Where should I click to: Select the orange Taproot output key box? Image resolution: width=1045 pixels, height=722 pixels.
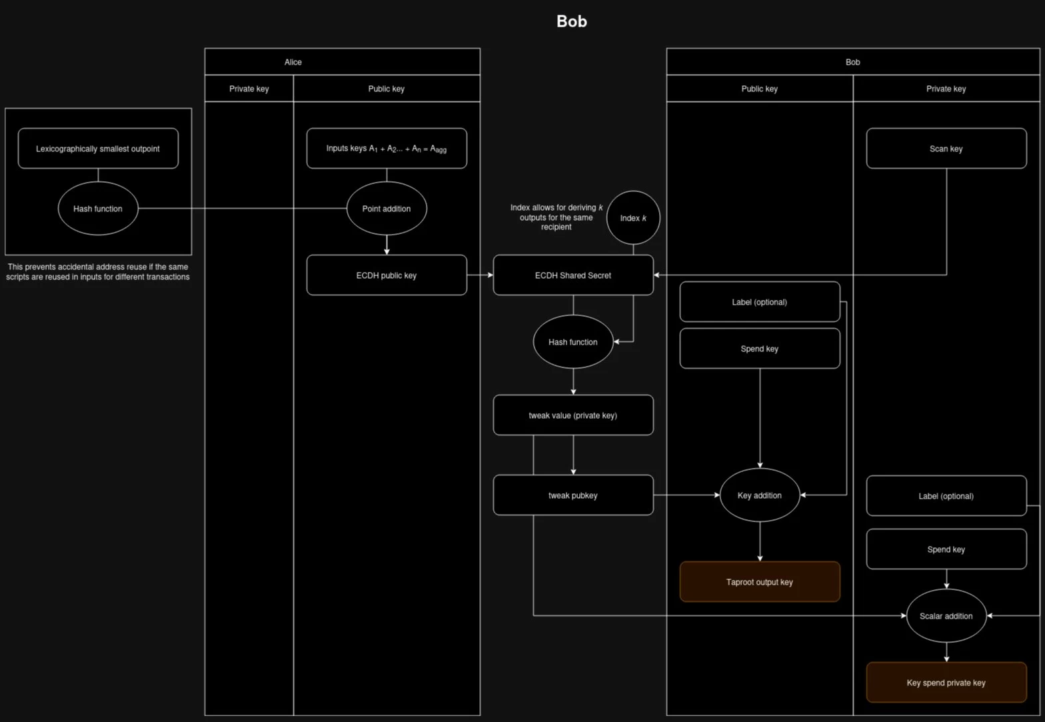coord(760,582)
